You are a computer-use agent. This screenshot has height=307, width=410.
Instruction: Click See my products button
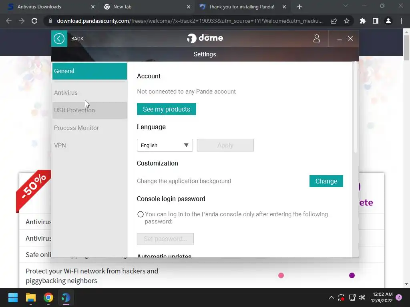point(166,109)
